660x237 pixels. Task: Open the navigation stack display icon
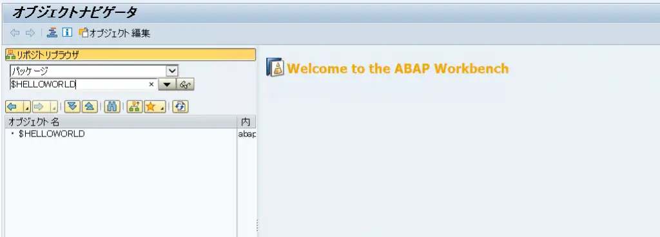(x=52, y=33)
